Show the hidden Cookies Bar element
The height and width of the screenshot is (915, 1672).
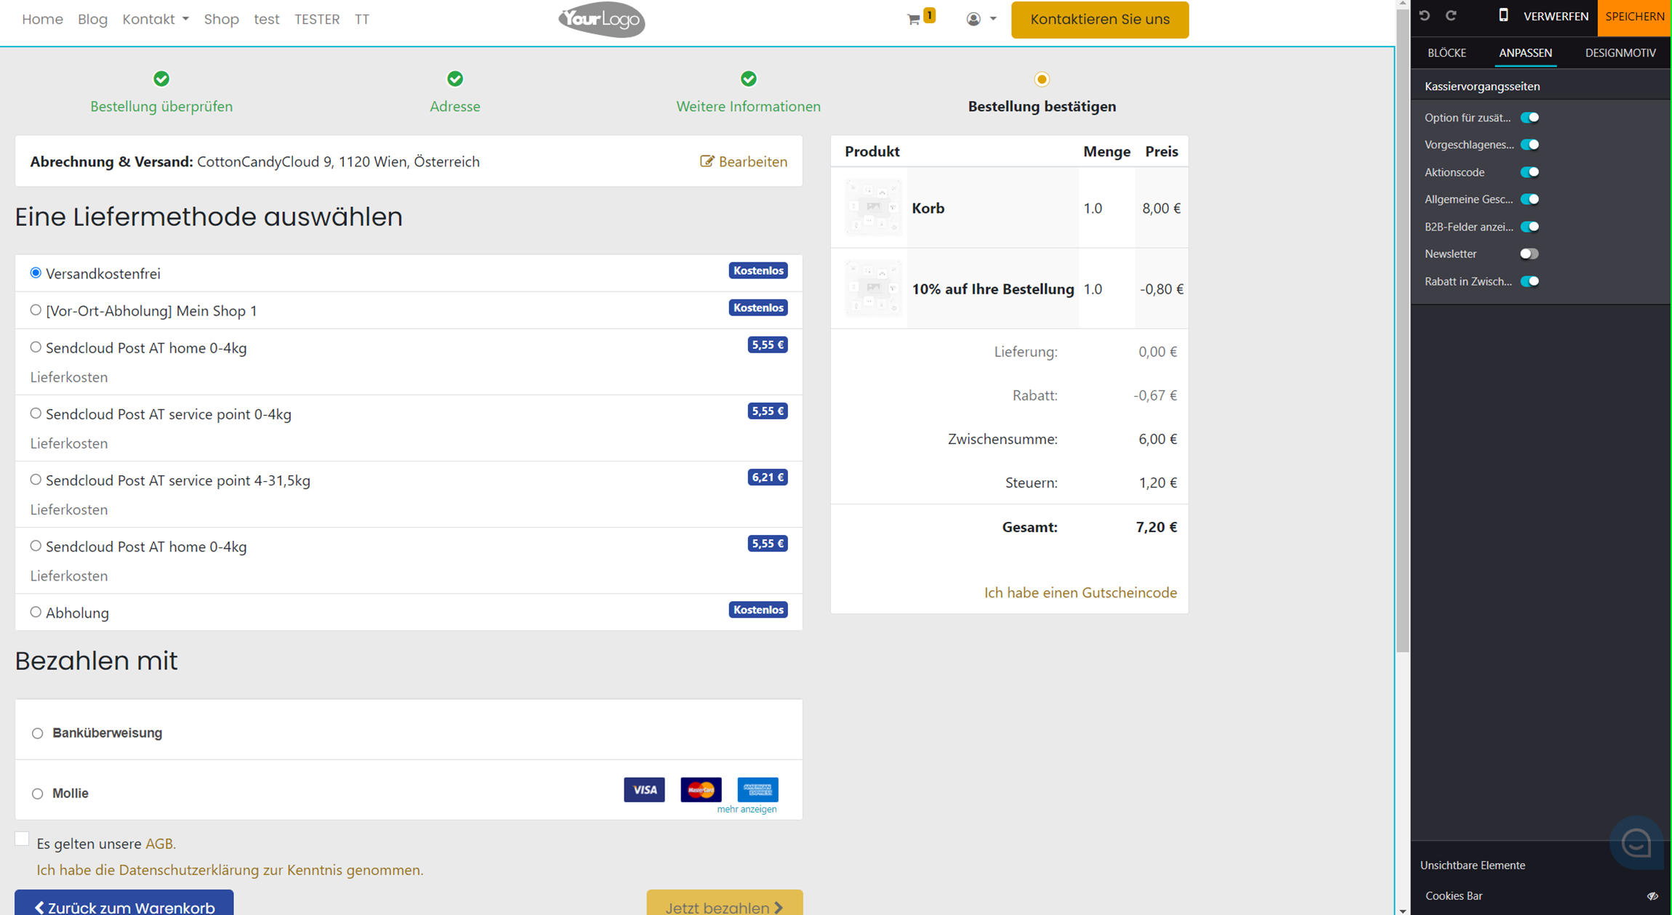point(1652,896)
